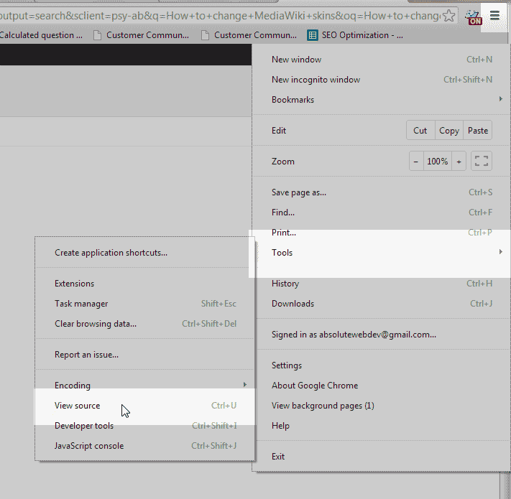Open a New incognito window
Viewport: 511px width, 499px height.
[382, 80]
